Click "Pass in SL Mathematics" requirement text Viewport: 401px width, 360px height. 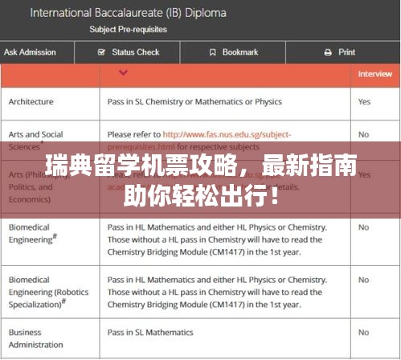coord(150,333)
